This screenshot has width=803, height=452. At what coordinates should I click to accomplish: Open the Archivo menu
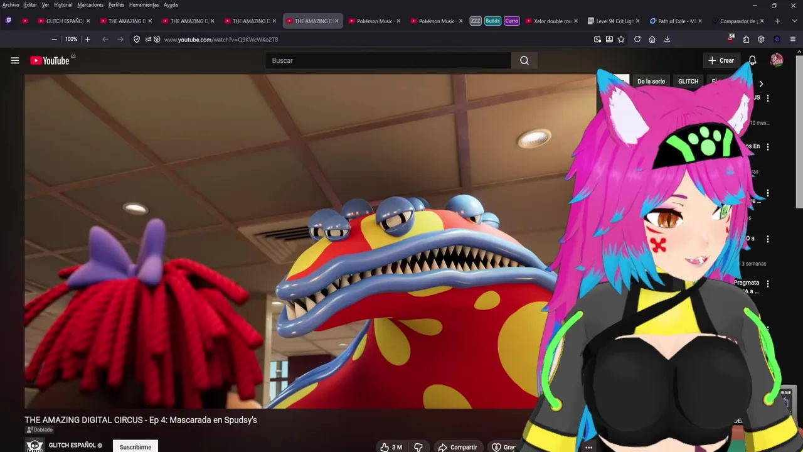[11, 4]
